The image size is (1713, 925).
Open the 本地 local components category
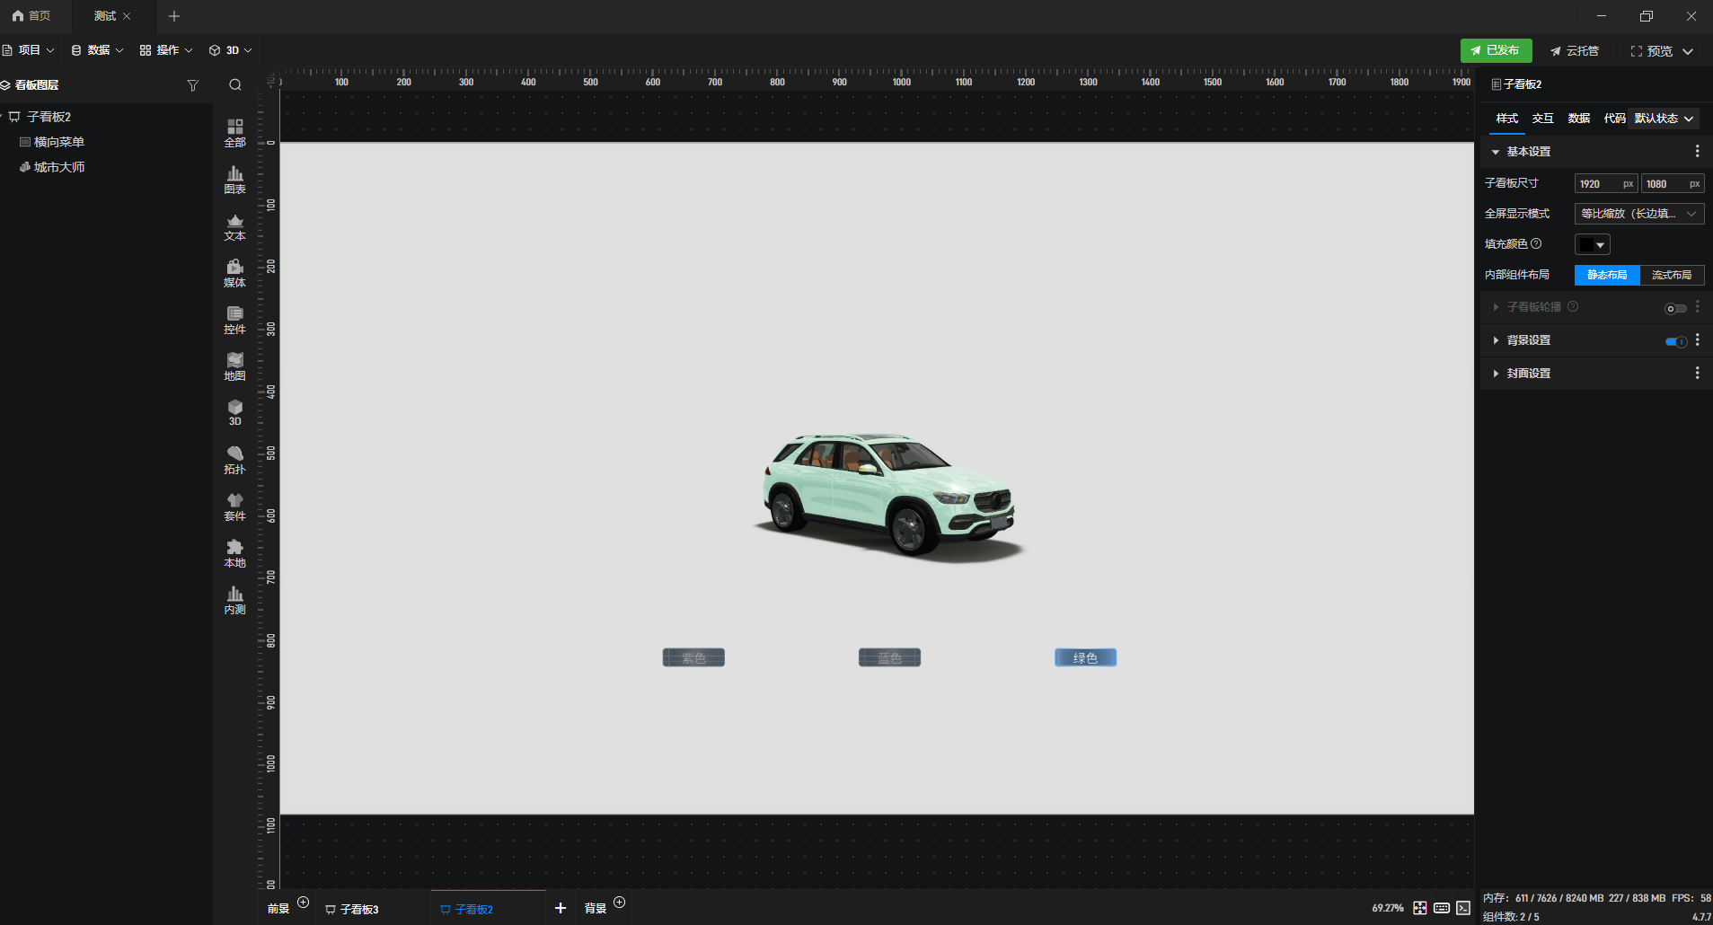(x=234, y=553)
